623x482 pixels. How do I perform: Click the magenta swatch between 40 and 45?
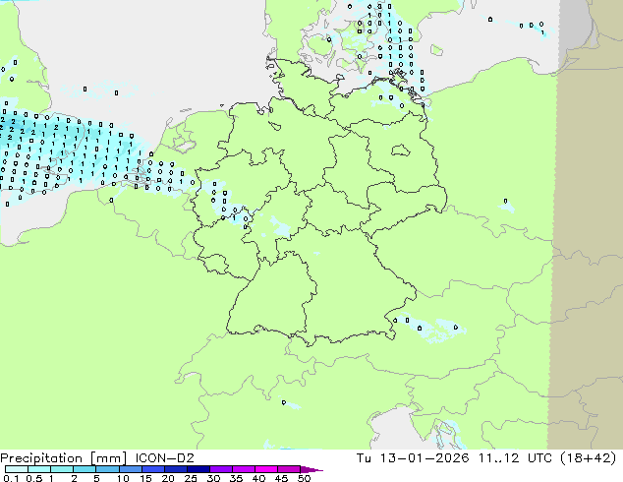pyautogui.click(x=266, y=469)
